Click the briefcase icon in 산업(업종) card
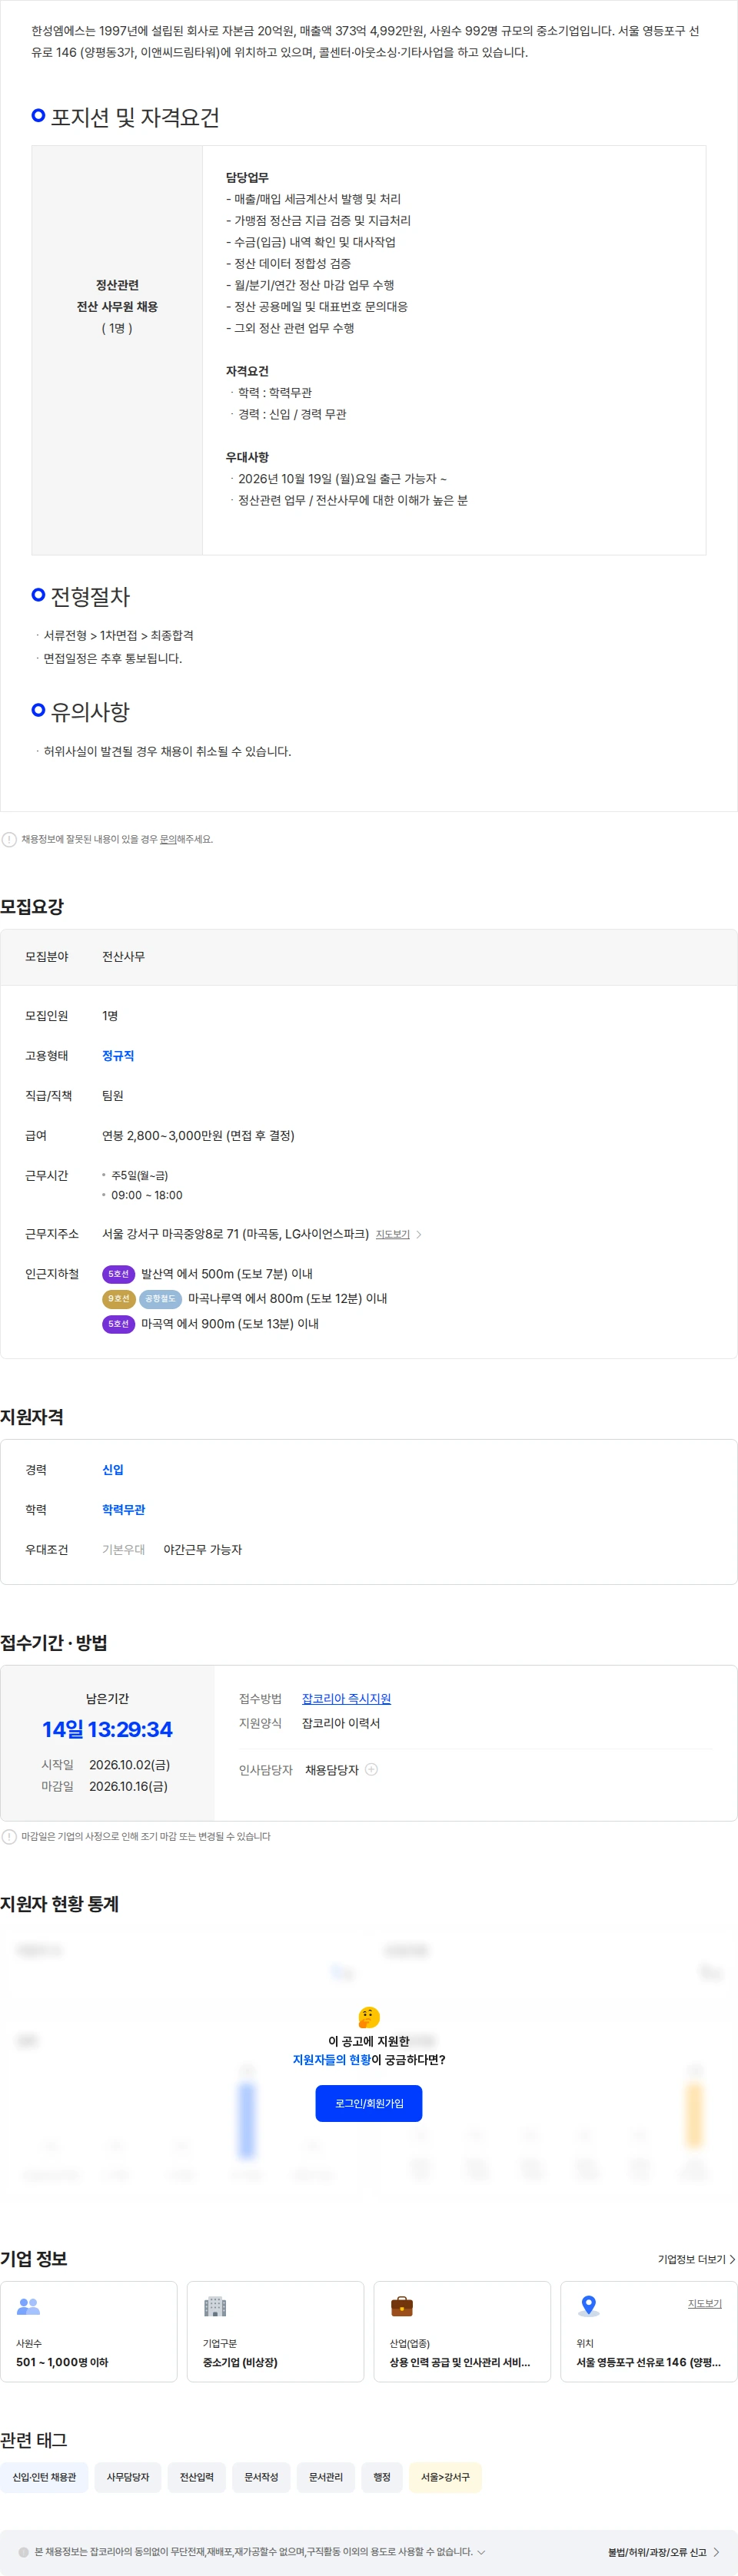738x2576 pixels. coord(402,2305)
